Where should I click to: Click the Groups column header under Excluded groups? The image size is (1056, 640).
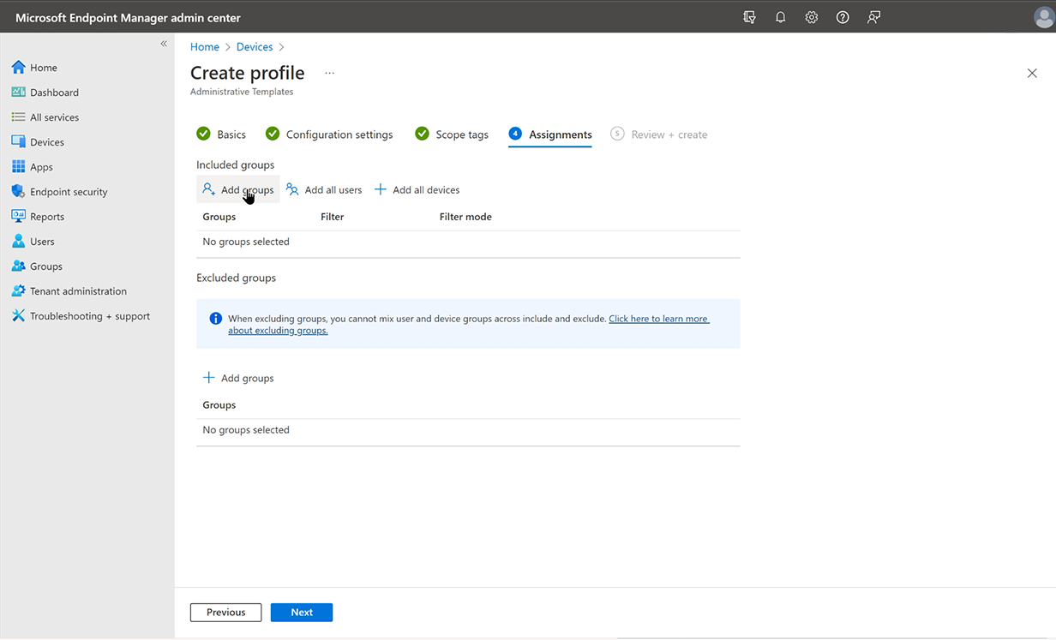tap(219, 405)
